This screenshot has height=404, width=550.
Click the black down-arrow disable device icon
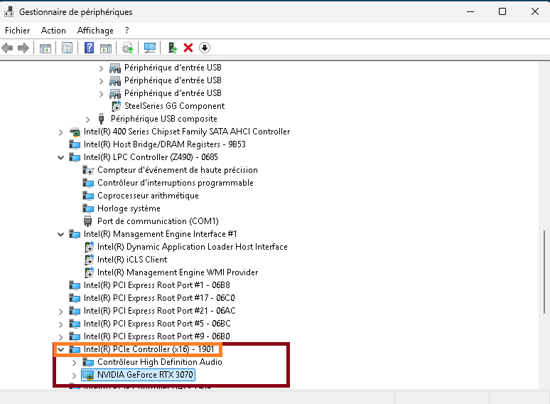tap(205, 48)
